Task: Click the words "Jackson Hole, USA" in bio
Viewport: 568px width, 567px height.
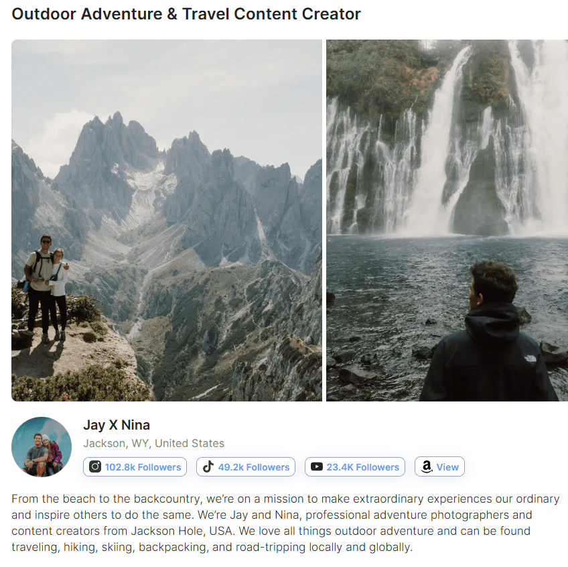Action: pyautogui.click(x=183, y=531)
